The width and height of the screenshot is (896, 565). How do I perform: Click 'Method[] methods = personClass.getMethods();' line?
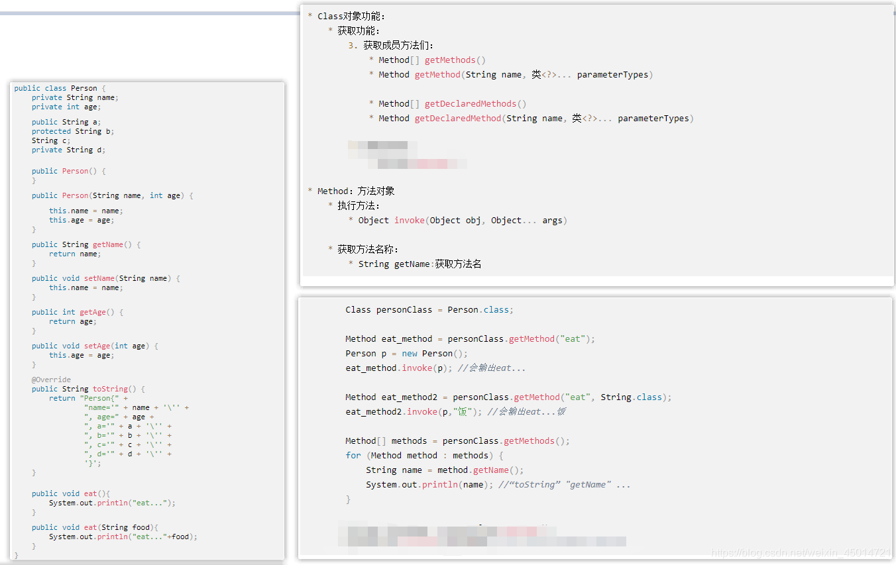click(458, 440)
